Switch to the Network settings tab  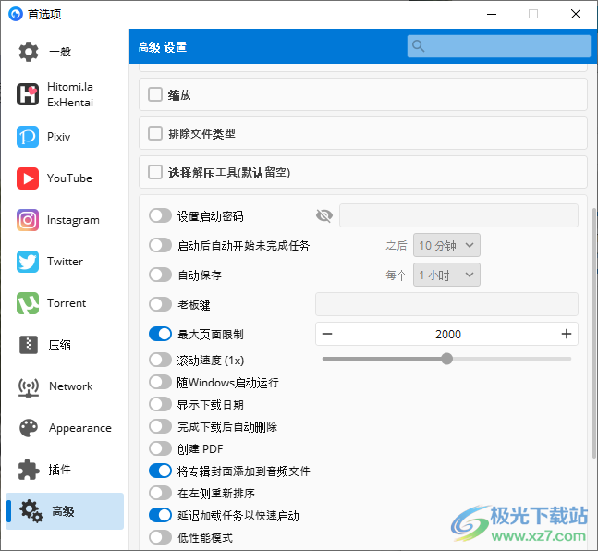point(70,386)
